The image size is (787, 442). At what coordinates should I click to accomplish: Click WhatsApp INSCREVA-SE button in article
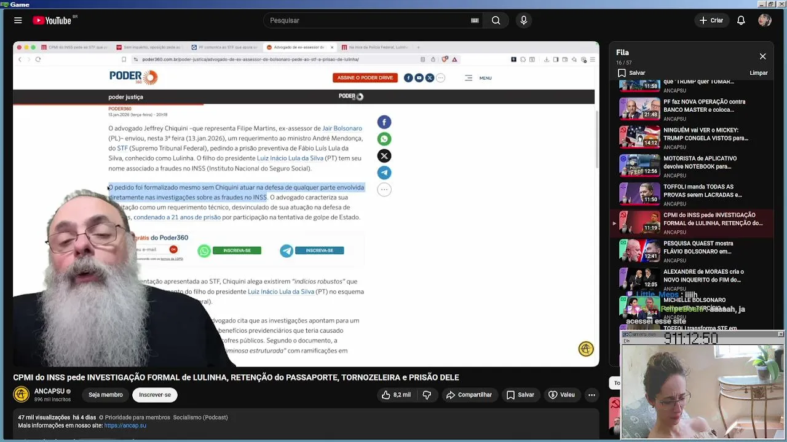pos(237,250)
